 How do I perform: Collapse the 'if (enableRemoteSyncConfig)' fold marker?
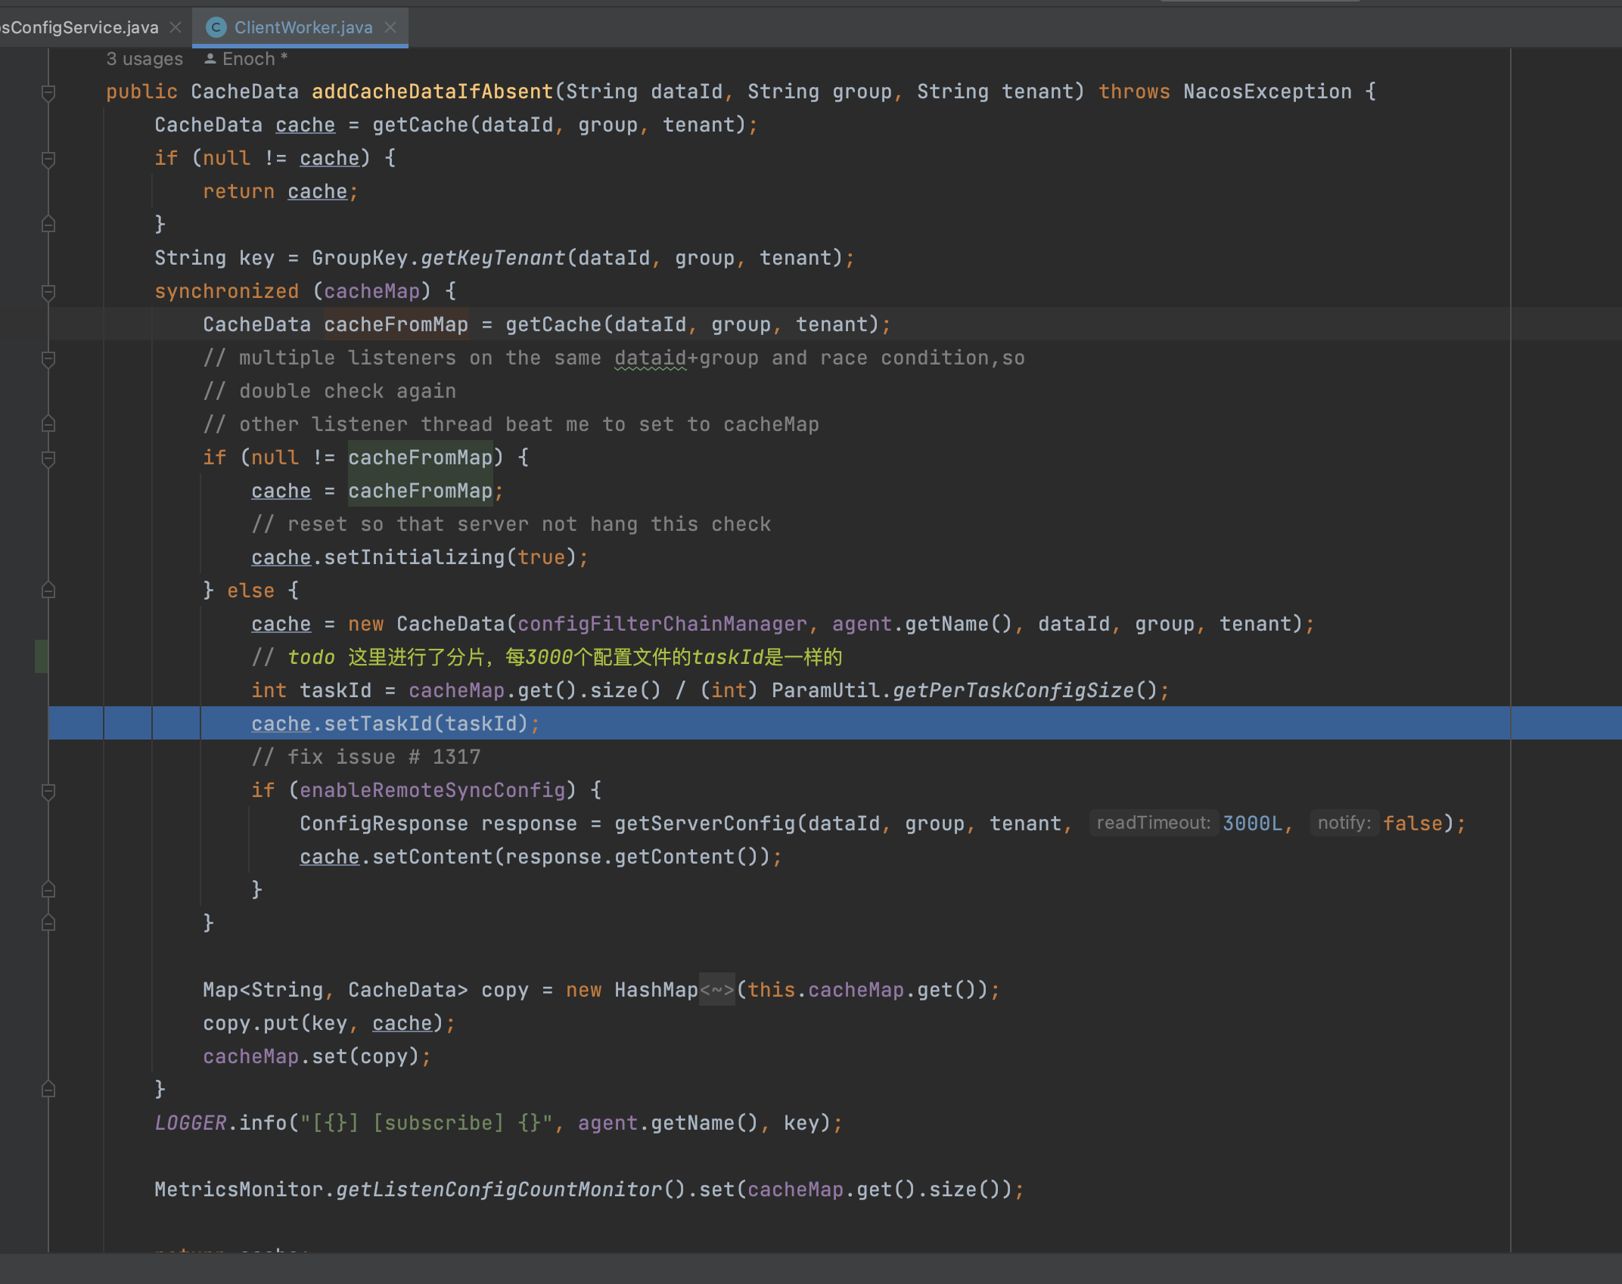(x=48, y=792)
